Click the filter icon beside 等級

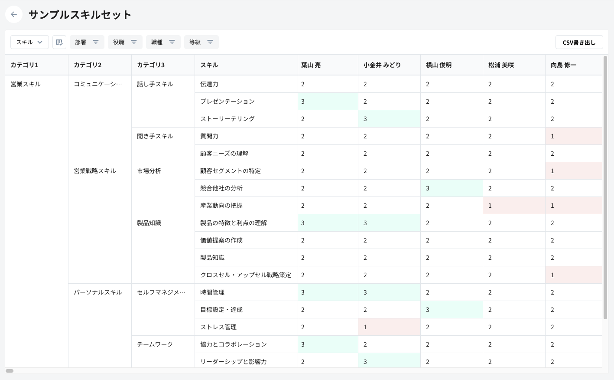[x=210, y=42]
